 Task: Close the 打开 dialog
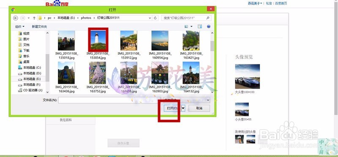(x=210, y=9)
